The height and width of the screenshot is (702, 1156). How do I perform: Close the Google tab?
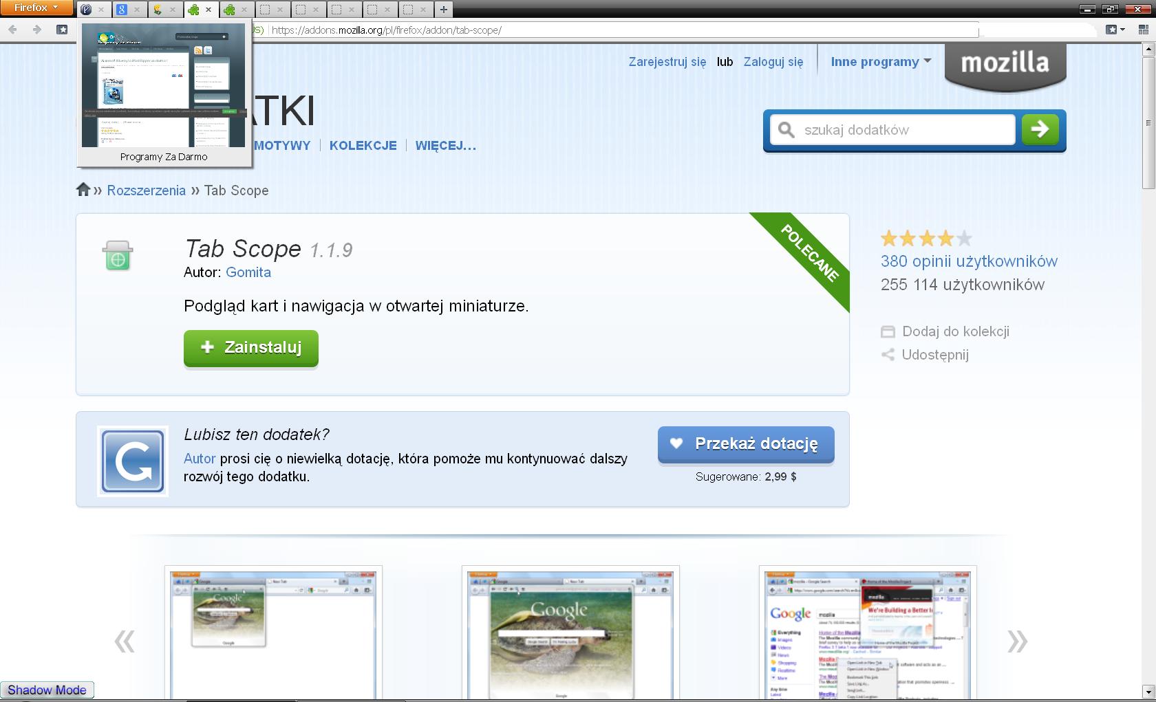(137, 10)
